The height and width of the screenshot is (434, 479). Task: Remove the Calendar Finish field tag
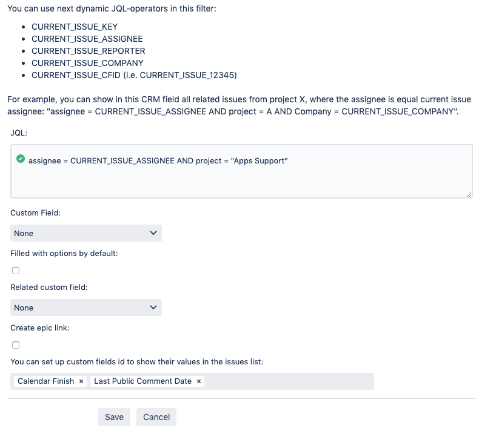pos(81,381)
